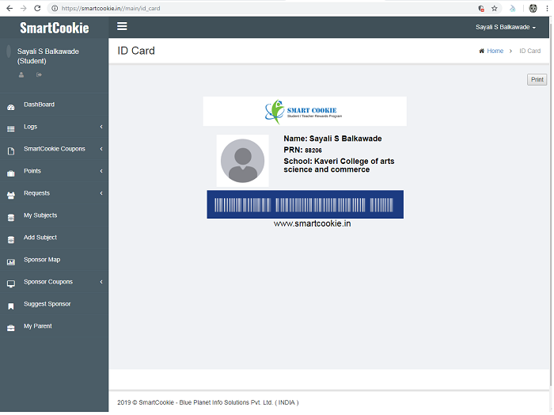Screen dimensions: 554x415
Task: Select Add Subject in sidebar
Action: point(40,238)
